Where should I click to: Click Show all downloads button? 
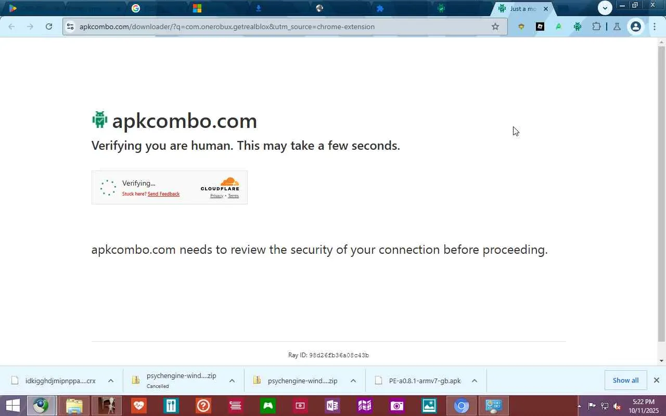point(625,381)
